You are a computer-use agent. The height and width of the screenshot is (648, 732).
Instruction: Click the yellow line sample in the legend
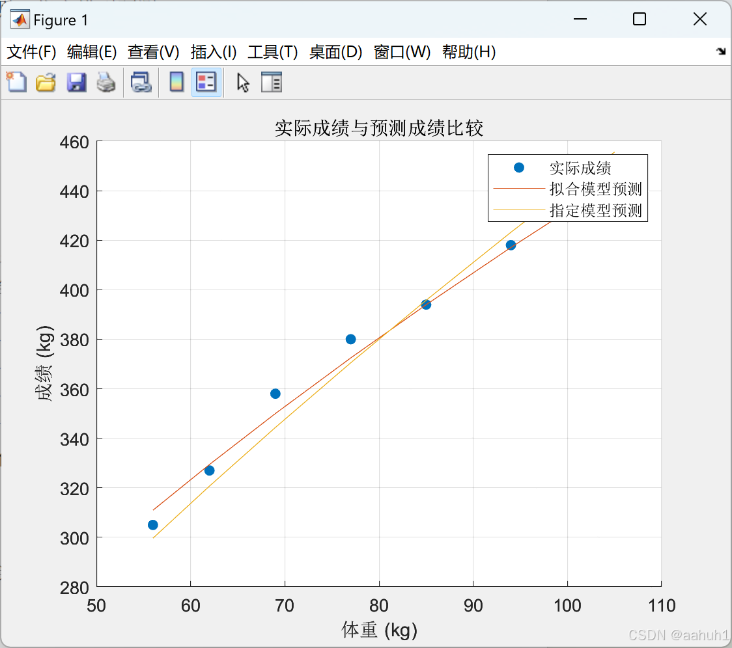(518, 209)
